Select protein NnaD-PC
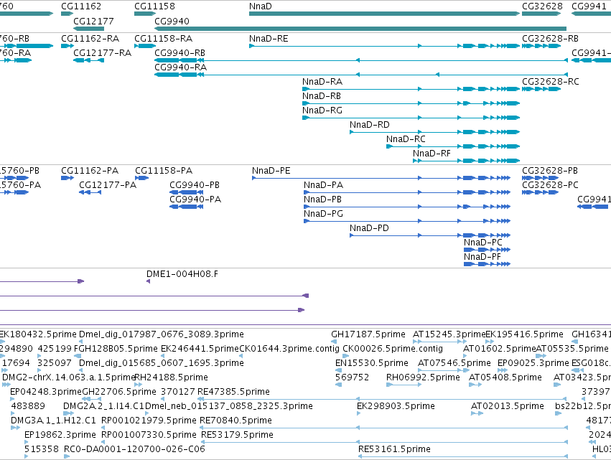This screenshot has width=611, height=460. point(482,243)
